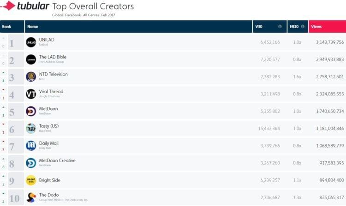Click the Tasty (US) avatar icon
Screen dimensions: 346x206
(x=31, y=129)
